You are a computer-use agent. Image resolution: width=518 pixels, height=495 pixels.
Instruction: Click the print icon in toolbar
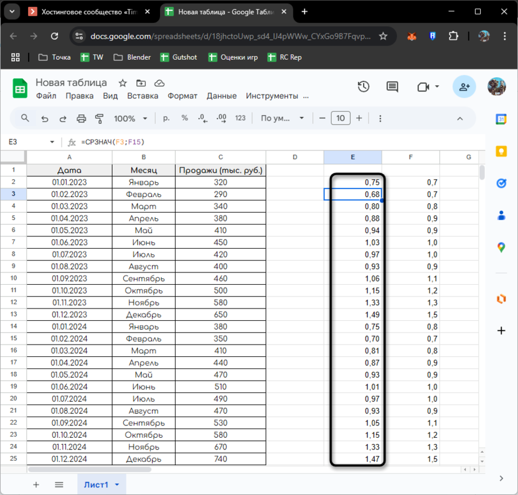tap(81, 118)
